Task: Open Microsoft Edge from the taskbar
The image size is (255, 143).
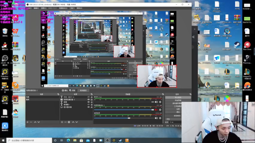Action: coord(68,140)
